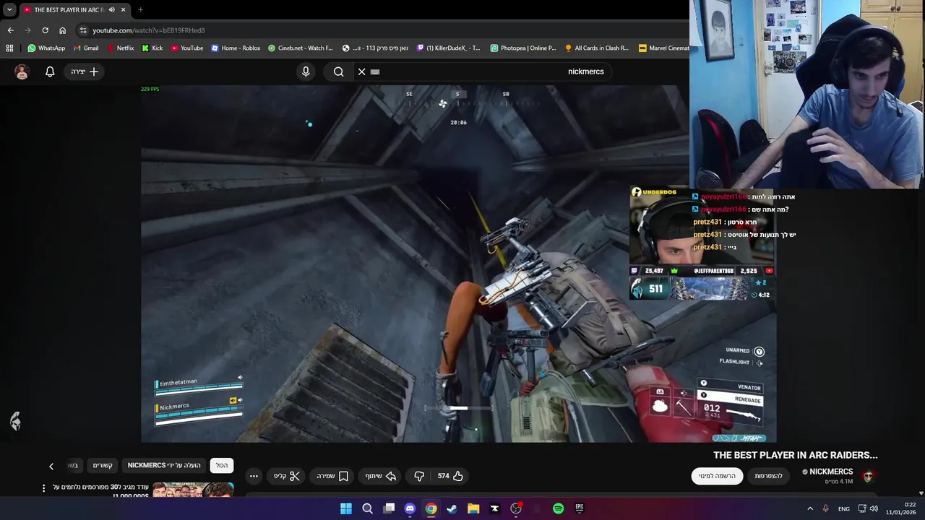Clear the search box with X
Image resolution: width=925 pixels, height=520 pixels.
tap(361, 71)
